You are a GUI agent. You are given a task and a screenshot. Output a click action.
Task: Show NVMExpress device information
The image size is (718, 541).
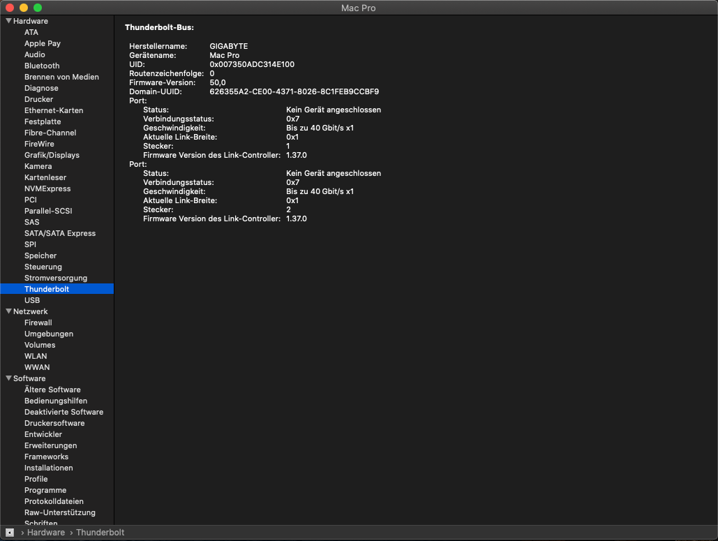coord(47,188)
